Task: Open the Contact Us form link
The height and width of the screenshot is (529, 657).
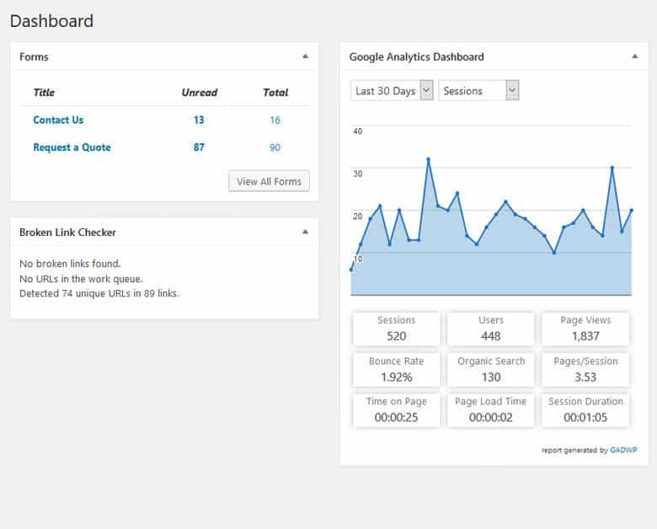Action: (x=58, y=120)
